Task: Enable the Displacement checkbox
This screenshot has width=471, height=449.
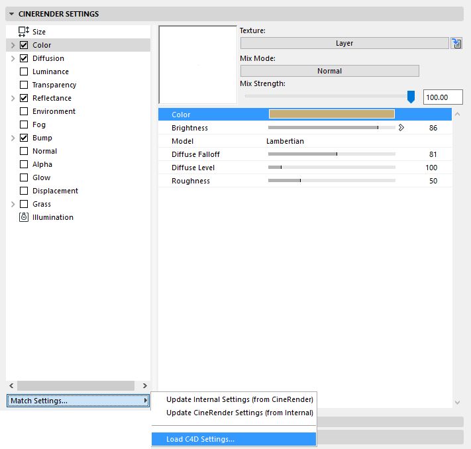Action: (x=24, y=191)
